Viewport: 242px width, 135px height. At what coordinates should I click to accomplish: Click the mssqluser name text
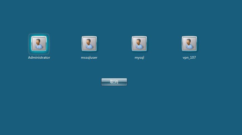[89, 58]
